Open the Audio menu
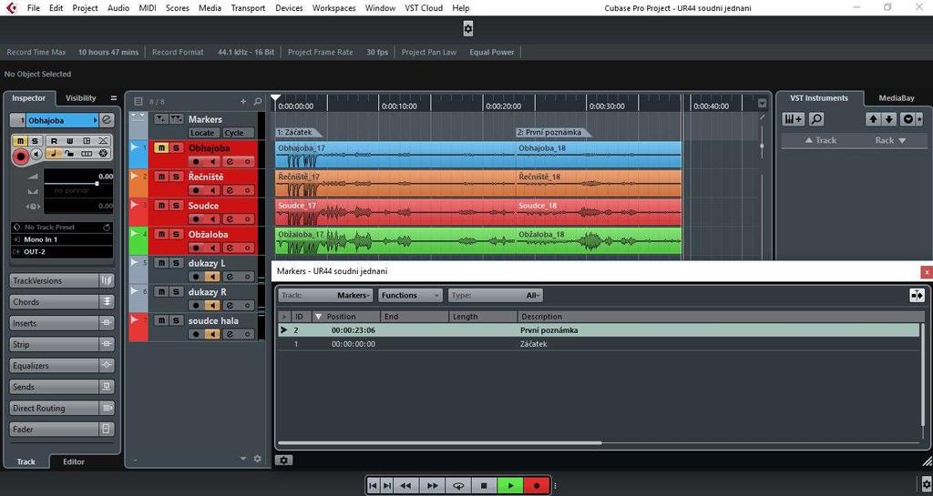933x496 pixels. pos(118,7)
